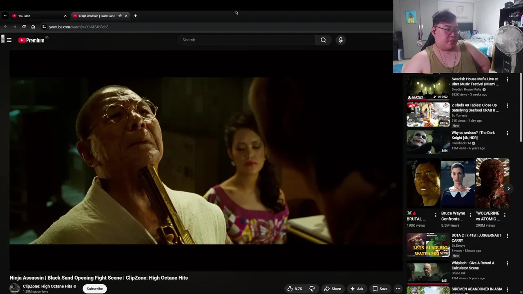Save video to a playlist
This screenshot has height=294, width=523.
pos(380,289)
